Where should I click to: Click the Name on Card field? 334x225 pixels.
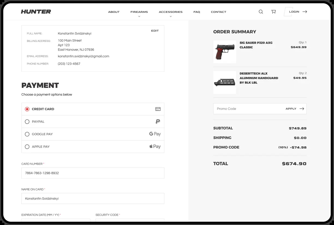tap(93, 199)
